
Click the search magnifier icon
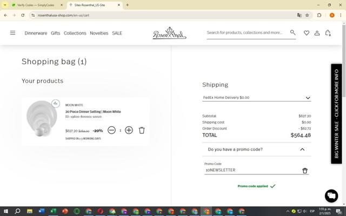click(292, 32)
